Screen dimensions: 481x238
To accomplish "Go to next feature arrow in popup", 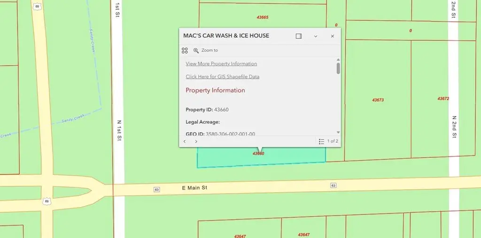I will [x=196, y=141].
